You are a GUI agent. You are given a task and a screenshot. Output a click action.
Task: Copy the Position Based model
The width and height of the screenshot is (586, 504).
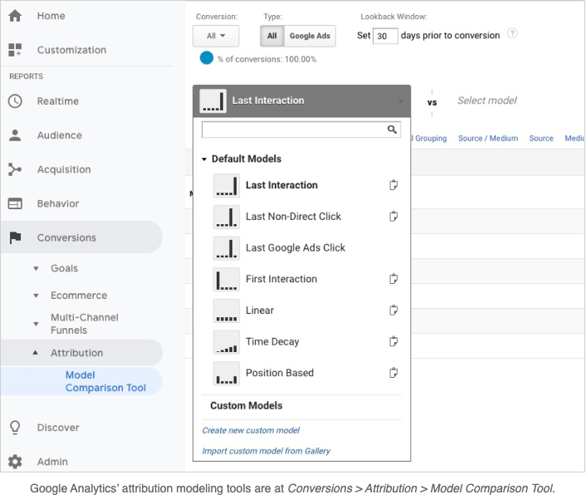[393, 372]
